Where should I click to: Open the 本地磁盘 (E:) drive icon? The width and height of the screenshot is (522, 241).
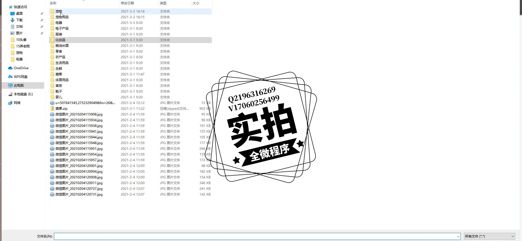[10, 94]
